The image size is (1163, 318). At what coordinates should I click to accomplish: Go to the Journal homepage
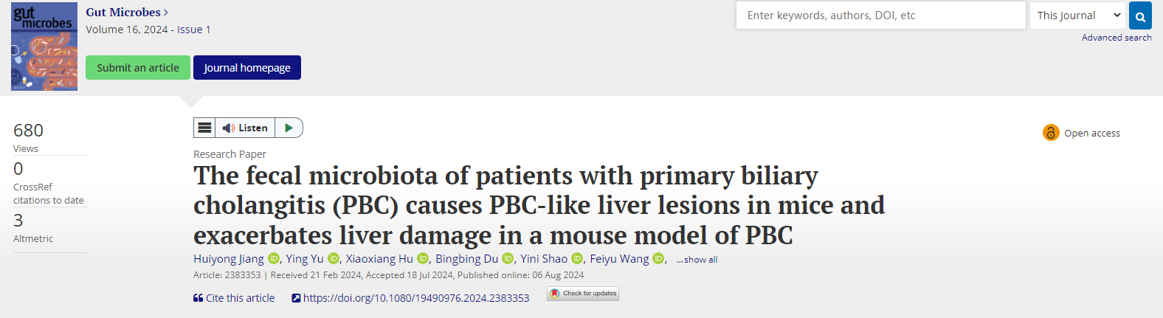pyautogui.click(x=247, y=67)
